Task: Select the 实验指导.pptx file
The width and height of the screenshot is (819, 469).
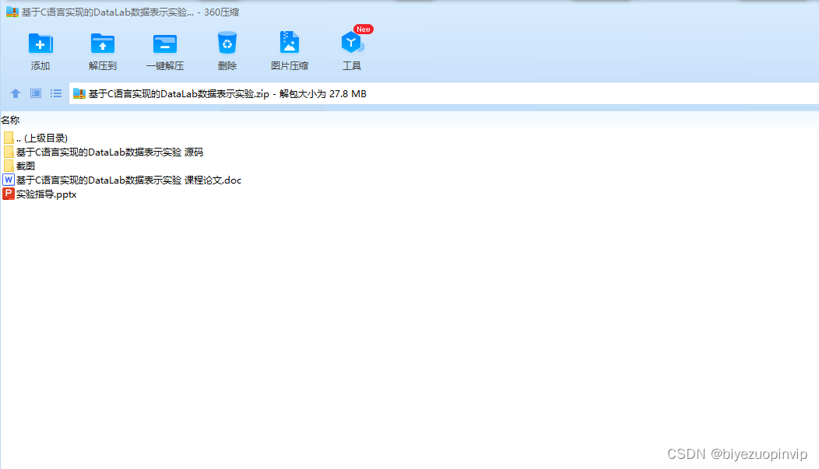Action: (x=40, y=194)
